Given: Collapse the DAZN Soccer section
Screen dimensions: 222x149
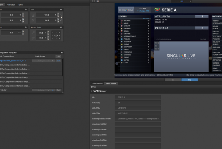Looking at the screenshot, I should pyautogui.click(x=91, y=91).
